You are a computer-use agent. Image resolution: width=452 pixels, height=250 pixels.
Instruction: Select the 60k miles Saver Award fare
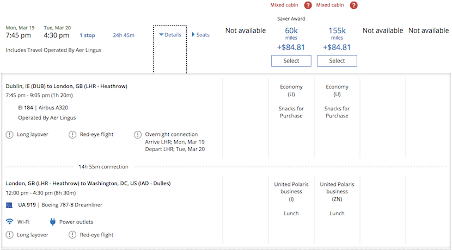pyautogui.click(x=291, y=61)
